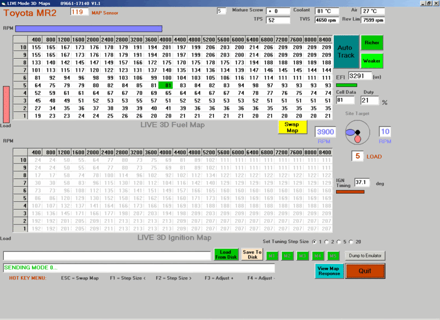Image resolution: width=440 pixels, height=320 pixels.
Task: Select ignition map cell 177
Action: tap(107, 214)
